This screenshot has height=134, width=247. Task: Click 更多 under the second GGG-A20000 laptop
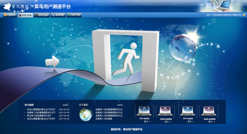coord(212,122)
